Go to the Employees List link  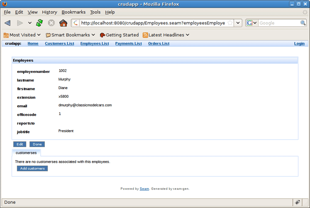point(95,44)
